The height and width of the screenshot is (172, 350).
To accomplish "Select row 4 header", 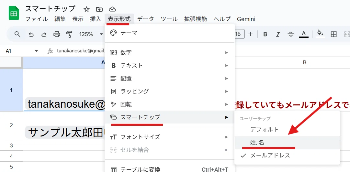I will pyautogui.click(x=11, y=156).
